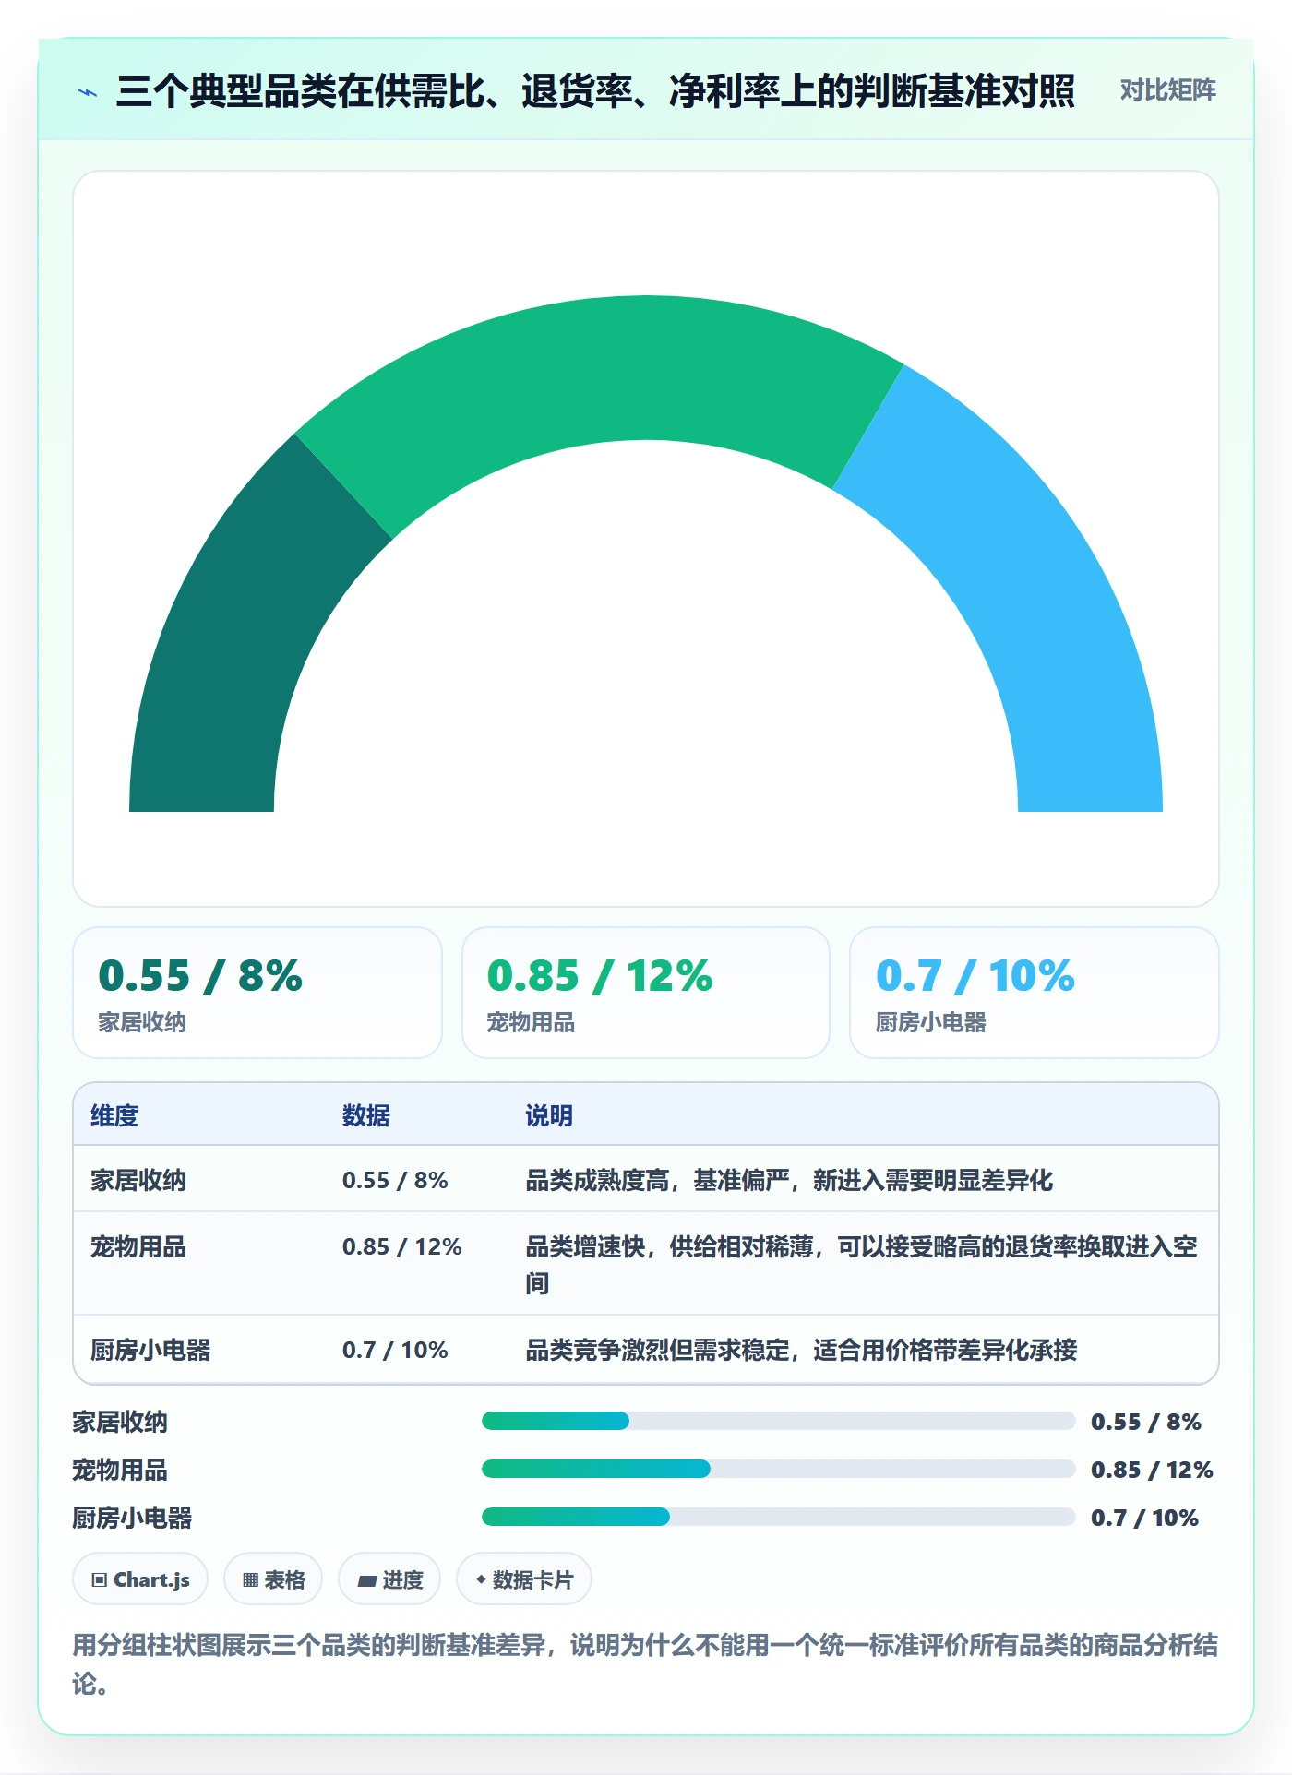Click the 0.85 / 12% table cell
This screenshot has height=1775, width=1292.
402,1246
